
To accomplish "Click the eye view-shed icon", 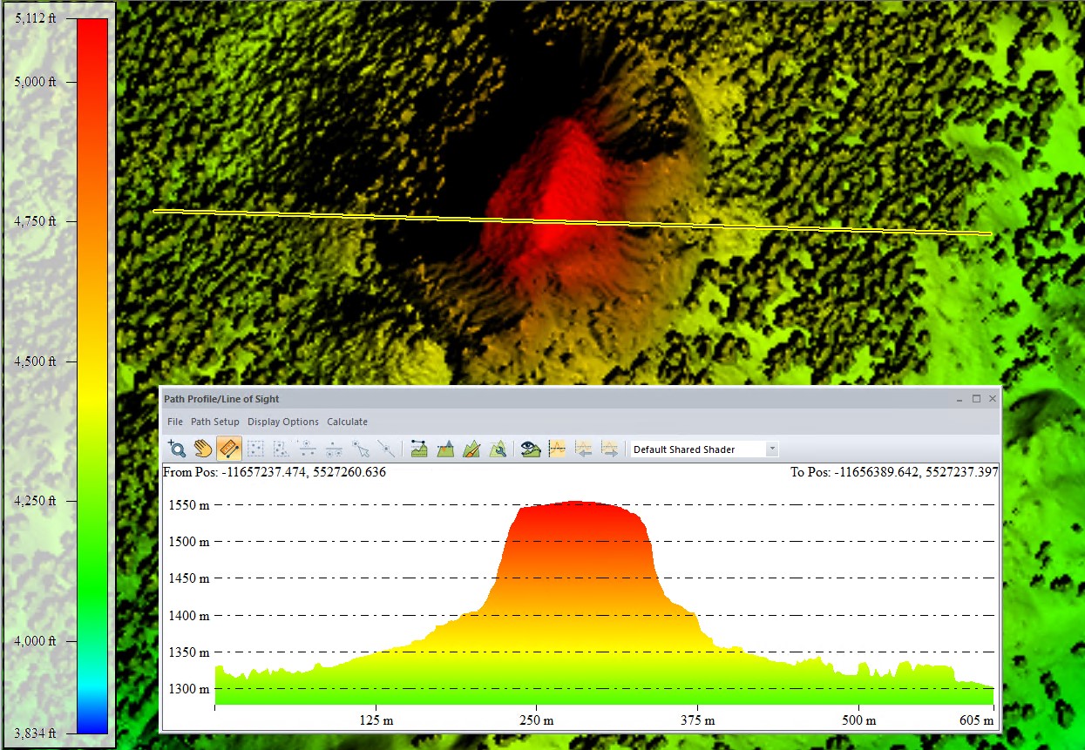I will click(531, 449).
